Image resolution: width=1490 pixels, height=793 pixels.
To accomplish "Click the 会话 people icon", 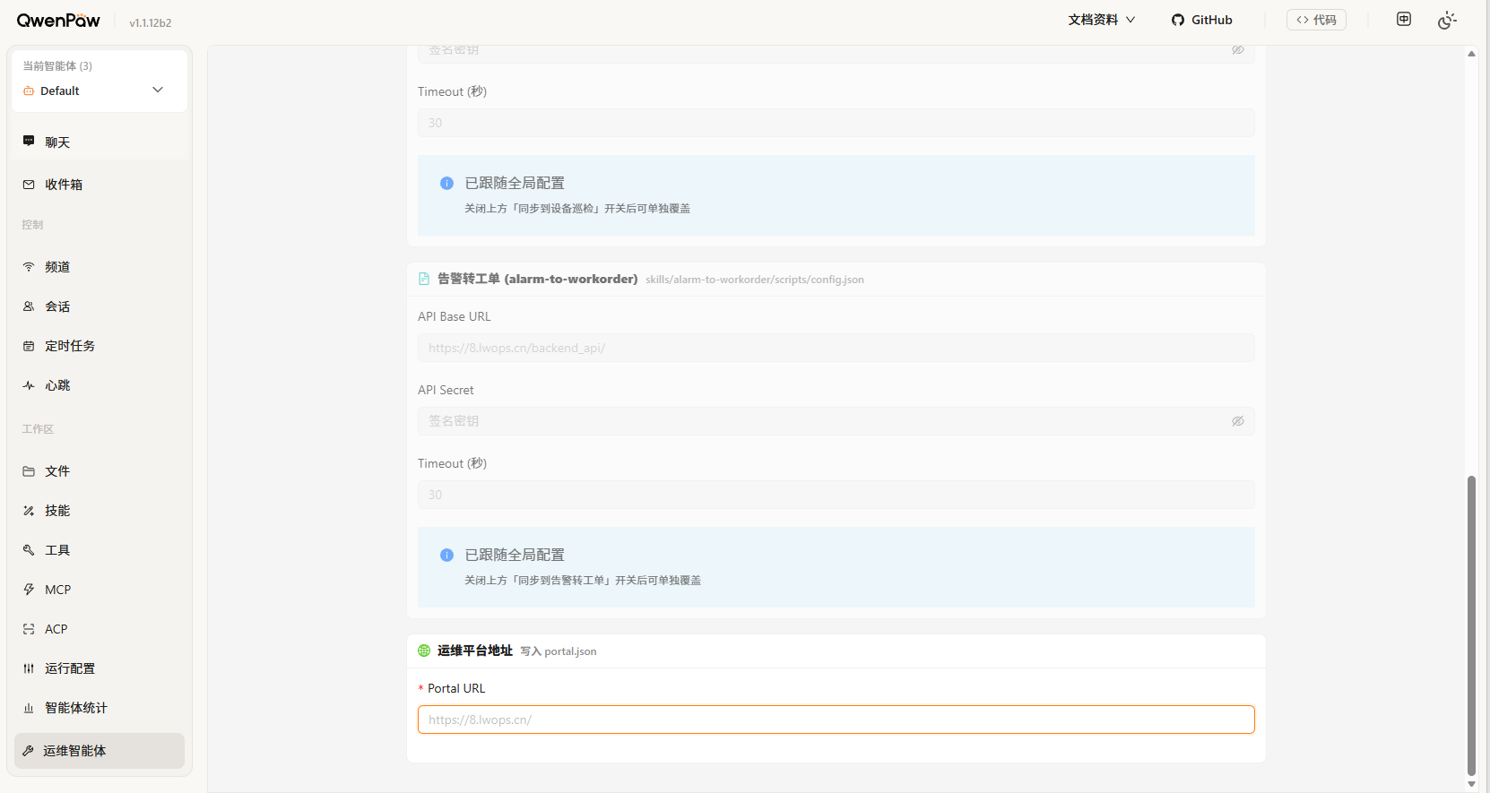I will point(29,306).
